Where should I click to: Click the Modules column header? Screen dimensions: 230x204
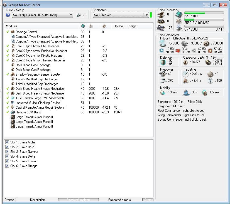[x=41, y=26]
